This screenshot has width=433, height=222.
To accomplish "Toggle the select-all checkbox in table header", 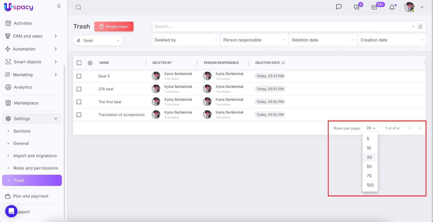I will [x=79, y=63].
